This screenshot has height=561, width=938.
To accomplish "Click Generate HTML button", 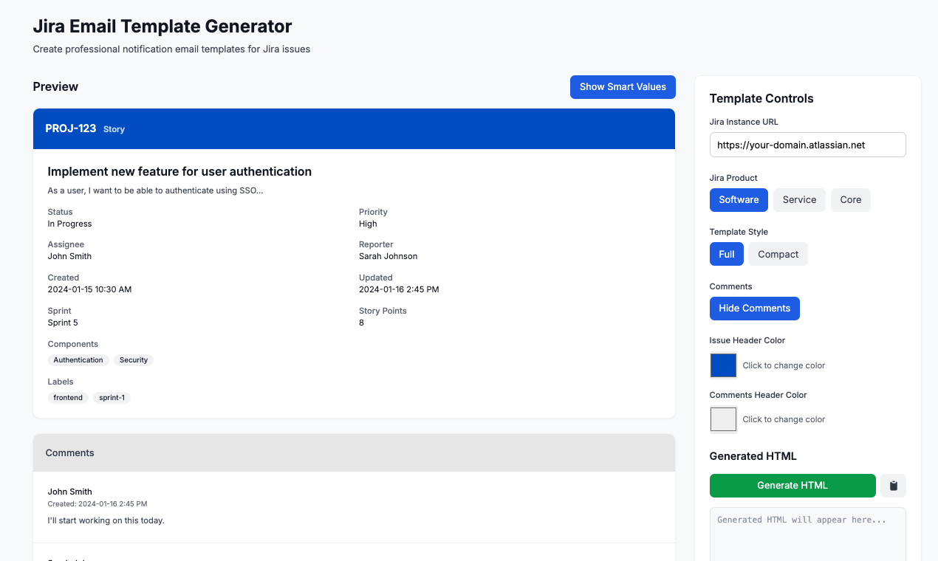I will (x=792, y=486).
